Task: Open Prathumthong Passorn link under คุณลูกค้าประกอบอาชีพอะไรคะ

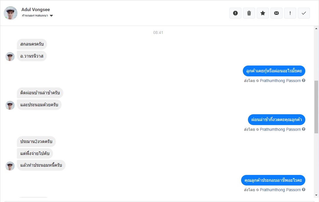Action: tap(280, 190)
